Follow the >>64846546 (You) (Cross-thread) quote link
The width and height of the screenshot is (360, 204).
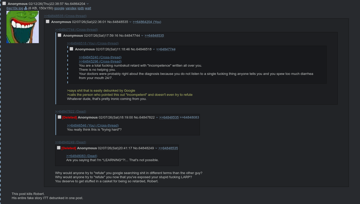[x=93, y=125]
